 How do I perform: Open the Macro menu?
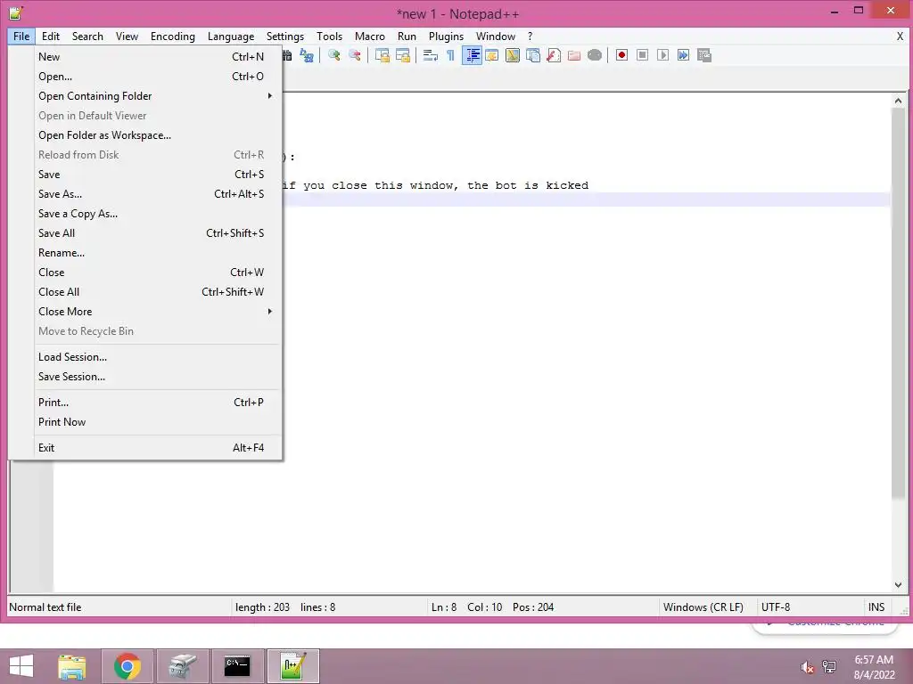[x=370, y=36]
